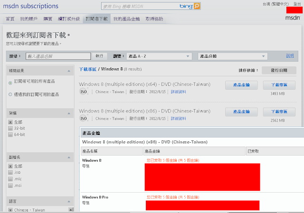Click the msdn subscriptions title logo
The height and width of the screenshot is (213, 304).
tap(30, 6)
